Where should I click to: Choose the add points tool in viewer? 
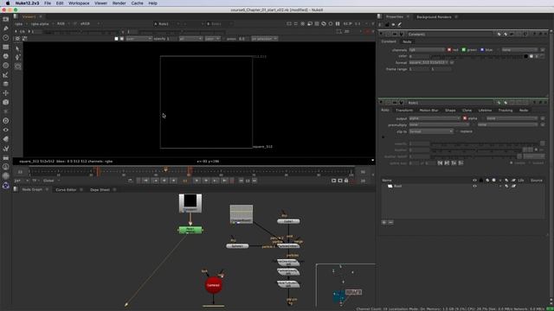[x=18, y=57]
